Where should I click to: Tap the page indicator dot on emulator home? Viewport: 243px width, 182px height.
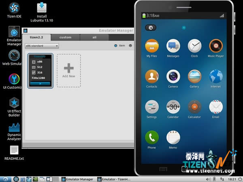click(184, 28)
